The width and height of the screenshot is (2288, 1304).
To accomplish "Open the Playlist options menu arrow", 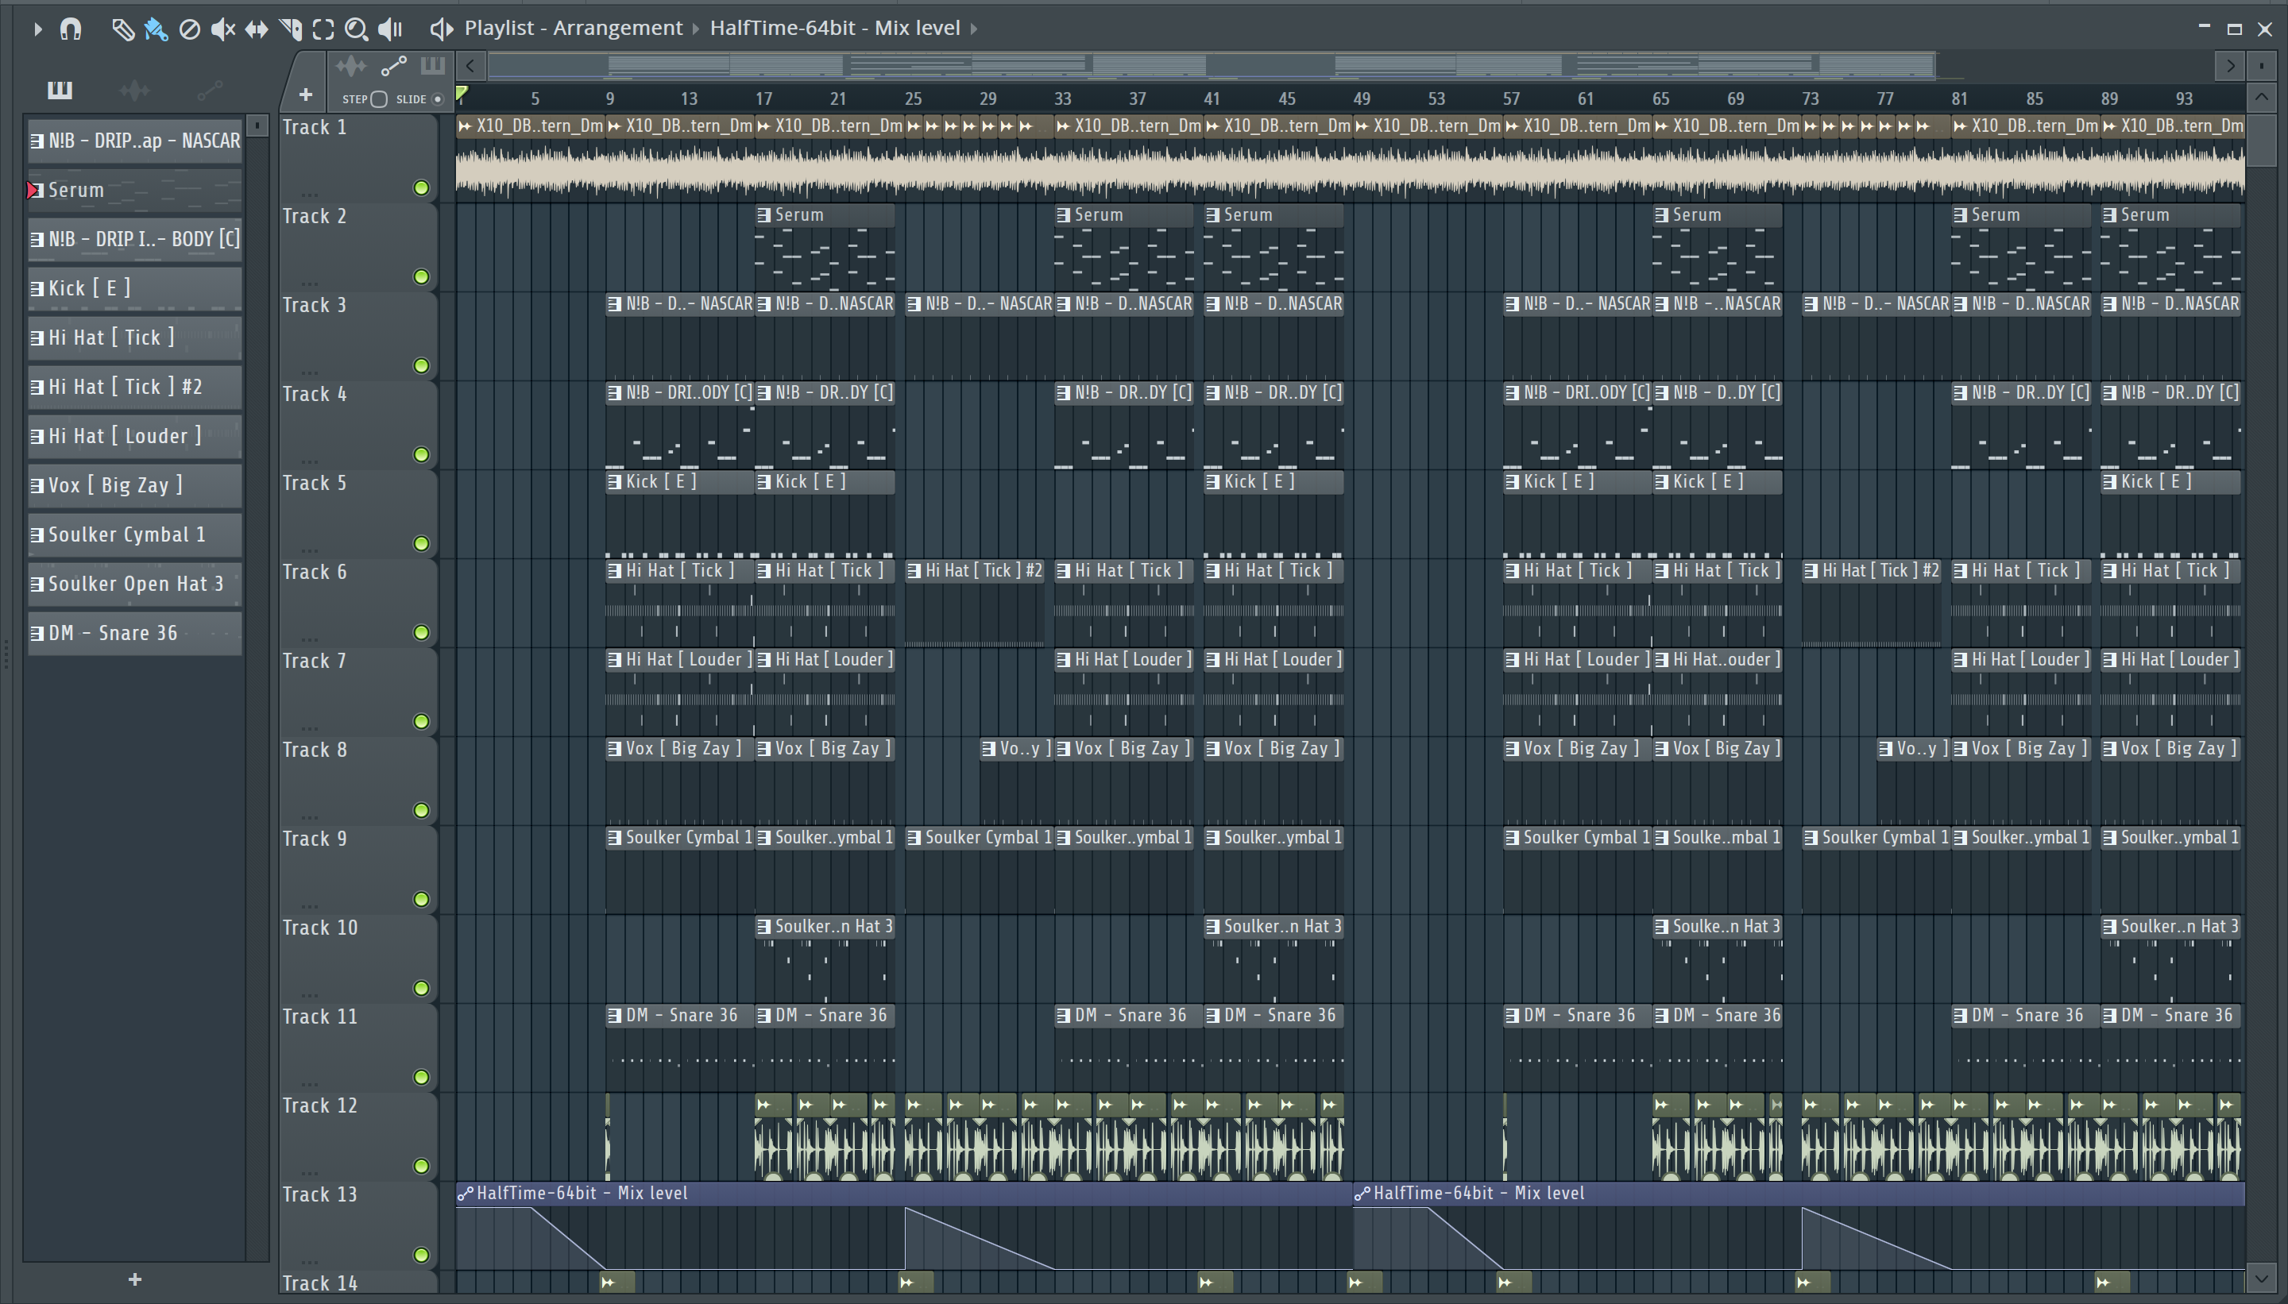I will point(37,29).
